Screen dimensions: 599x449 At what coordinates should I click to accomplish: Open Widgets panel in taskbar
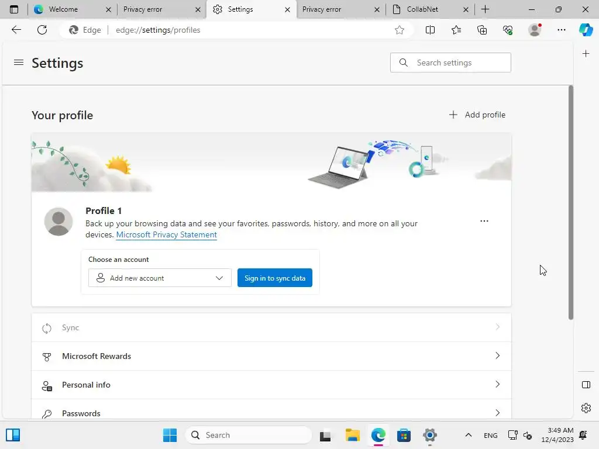(13, 435)
